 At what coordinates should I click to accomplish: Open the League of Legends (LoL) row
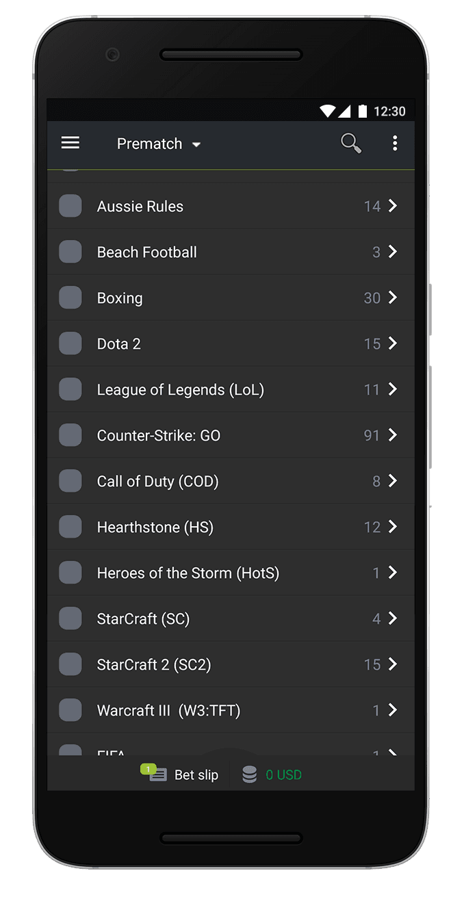[x=181, y=390]
